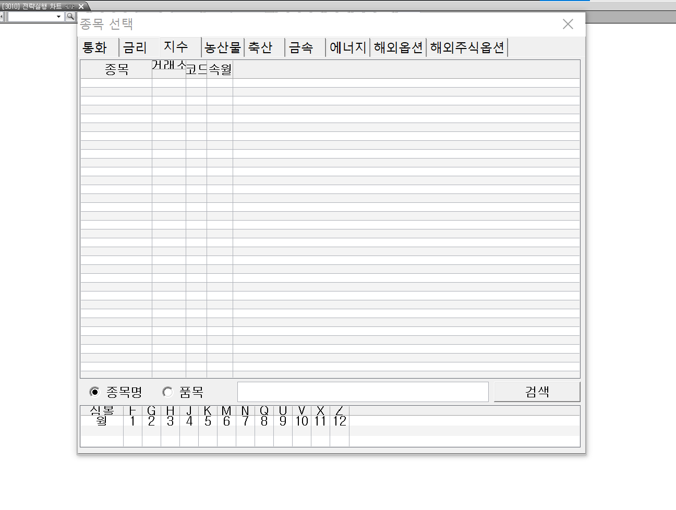Click the search text input field

click(363, 392)
